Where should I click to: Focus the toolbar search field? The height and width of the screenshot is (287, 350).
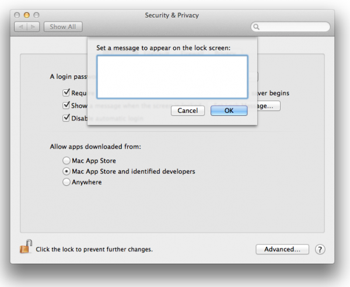[x=290, y=27]
